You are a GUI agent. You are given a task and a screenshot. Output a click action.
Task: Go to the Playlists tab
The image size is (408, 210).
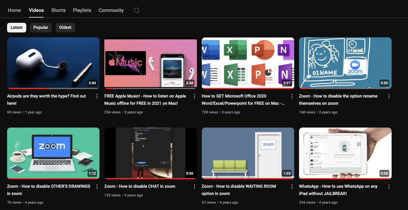point(82,10)
